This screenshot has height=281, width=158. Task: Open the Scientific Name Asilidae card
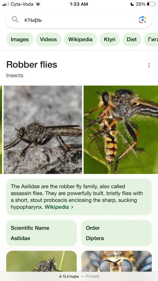41,233
